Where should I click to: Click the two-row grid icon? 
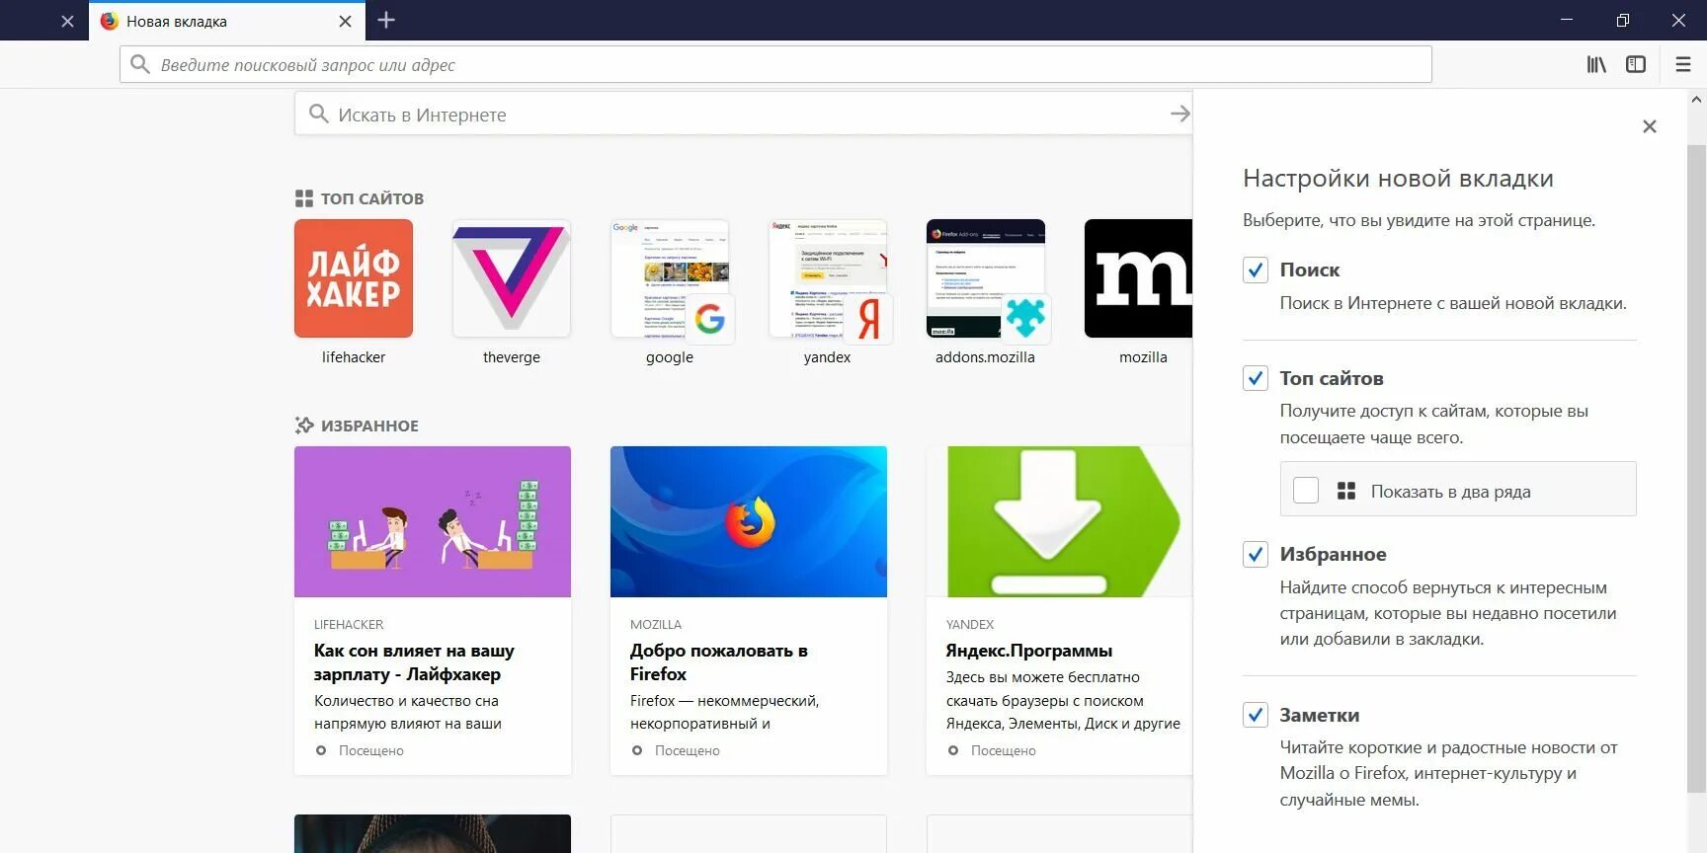(x=1345, y=491)
